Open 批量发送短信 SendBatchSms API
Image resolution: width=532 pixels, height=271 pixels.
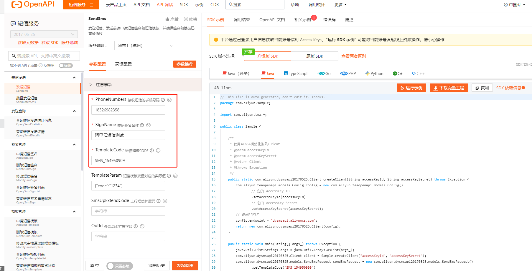pyautogui.click(x=42, y=100)
